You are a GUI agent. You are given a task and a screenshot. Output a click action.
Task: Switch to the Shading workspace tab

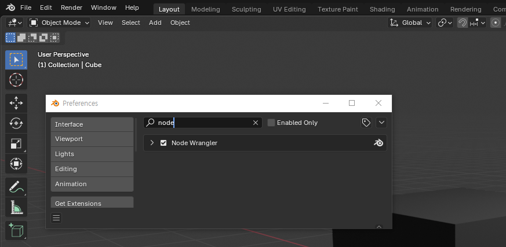[383, 9]
